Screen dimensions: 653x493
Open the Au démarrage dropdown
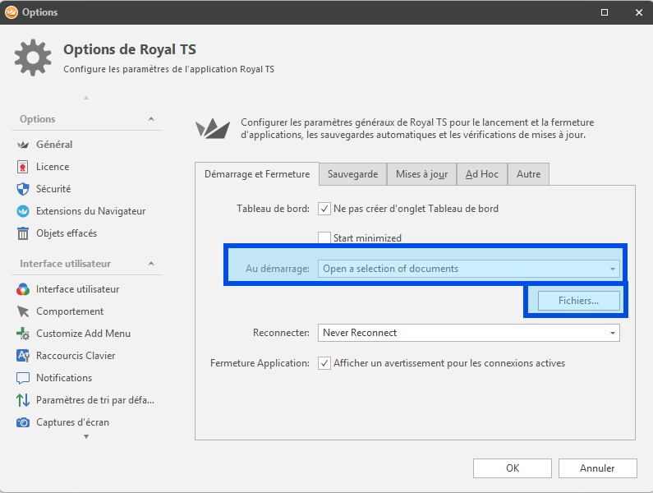(468, 269)
